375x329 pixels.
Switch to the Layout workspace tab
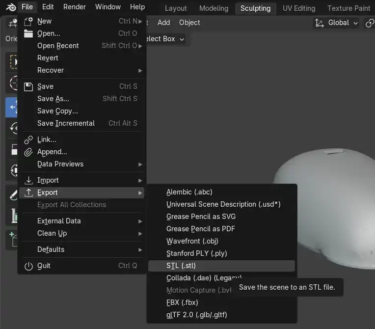[x=176, y=8]
